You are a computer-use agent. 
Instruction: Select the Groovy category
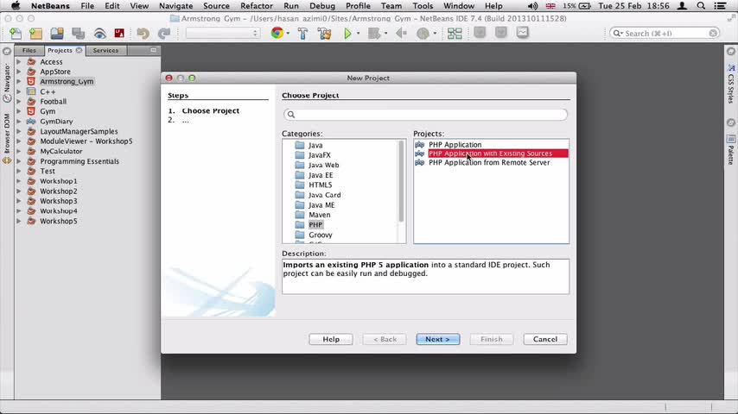pyautogui.click(x=320, y=235)
